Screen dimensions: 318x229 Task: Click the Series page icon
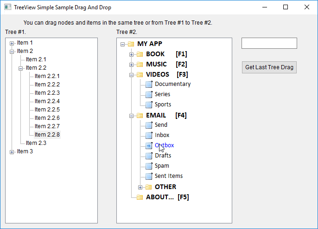click(149, 94)
